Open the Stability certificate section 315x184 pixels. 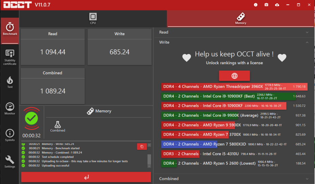[x=9, y=57]
